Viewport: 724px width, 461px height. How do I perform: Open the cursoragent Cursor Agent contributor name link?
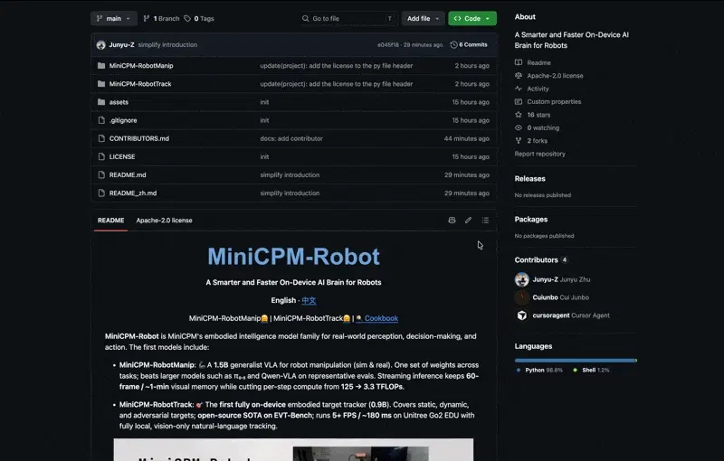571,315
